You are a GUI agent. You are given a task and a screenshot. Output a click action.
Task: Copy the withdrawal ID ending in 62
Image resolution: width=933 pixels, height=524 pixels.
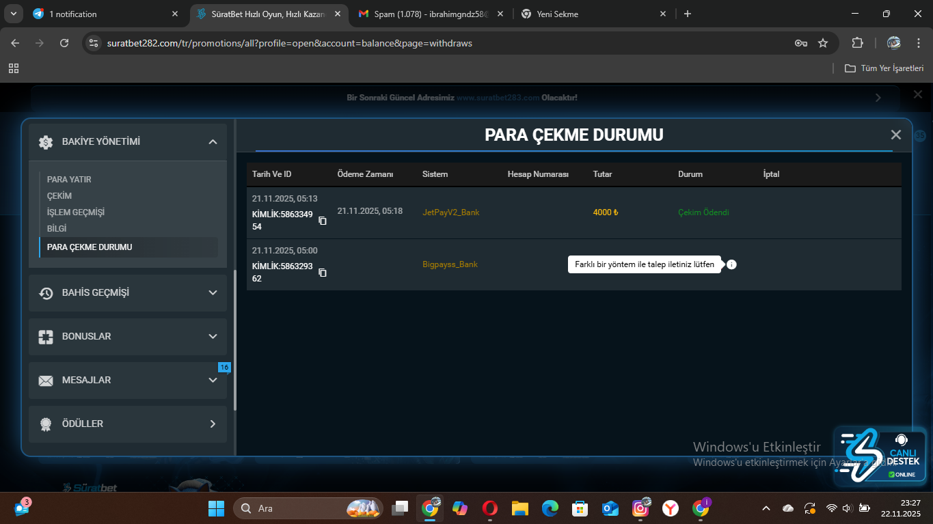(x=323, y=273)
